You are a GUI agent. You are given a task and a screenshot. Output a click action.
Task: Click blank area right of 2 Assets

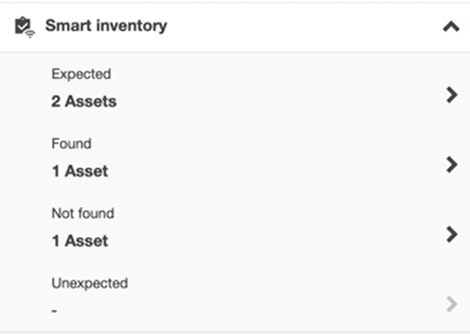pyautogui.click(x=279, y=101)
